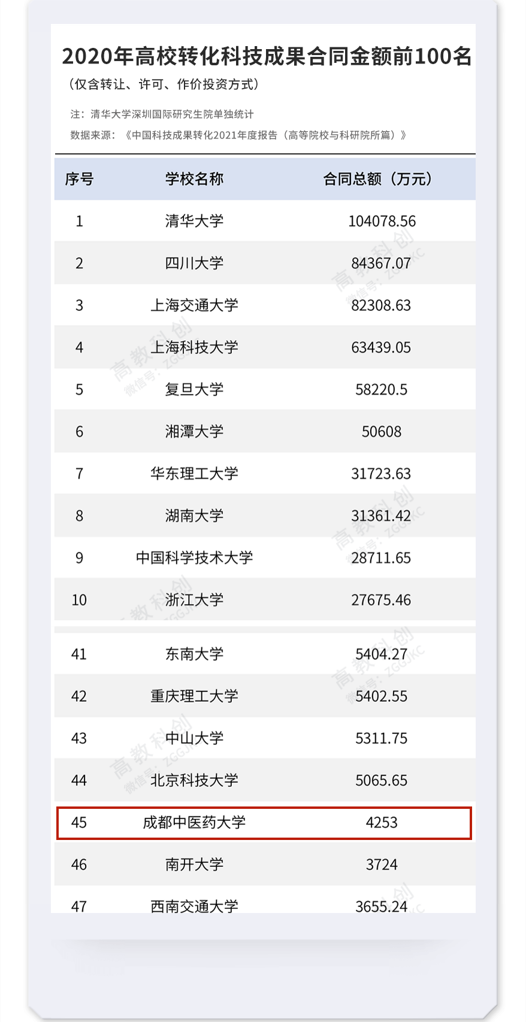Click the 数据来源 source note text
Viewport: 526px width, 1022px height.
point(238,135)
